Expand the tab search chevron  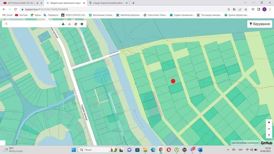pos(245,3)
